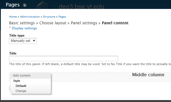Image resolution: width=171 pixels, height=102 pixels.
Task: Click the Middle column region heading
Action: point(148,75)
